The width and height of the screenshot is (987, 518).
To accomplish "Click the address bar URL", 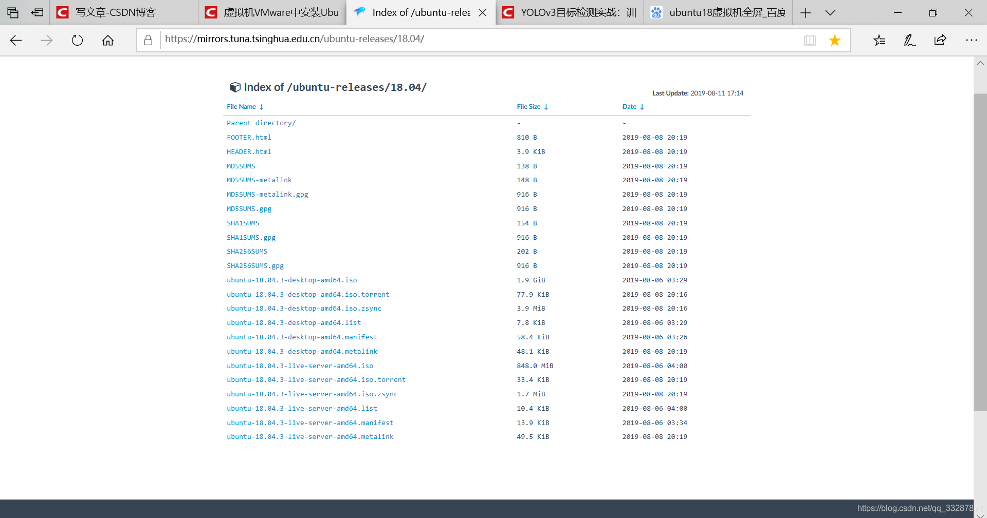I will [295, 39].
